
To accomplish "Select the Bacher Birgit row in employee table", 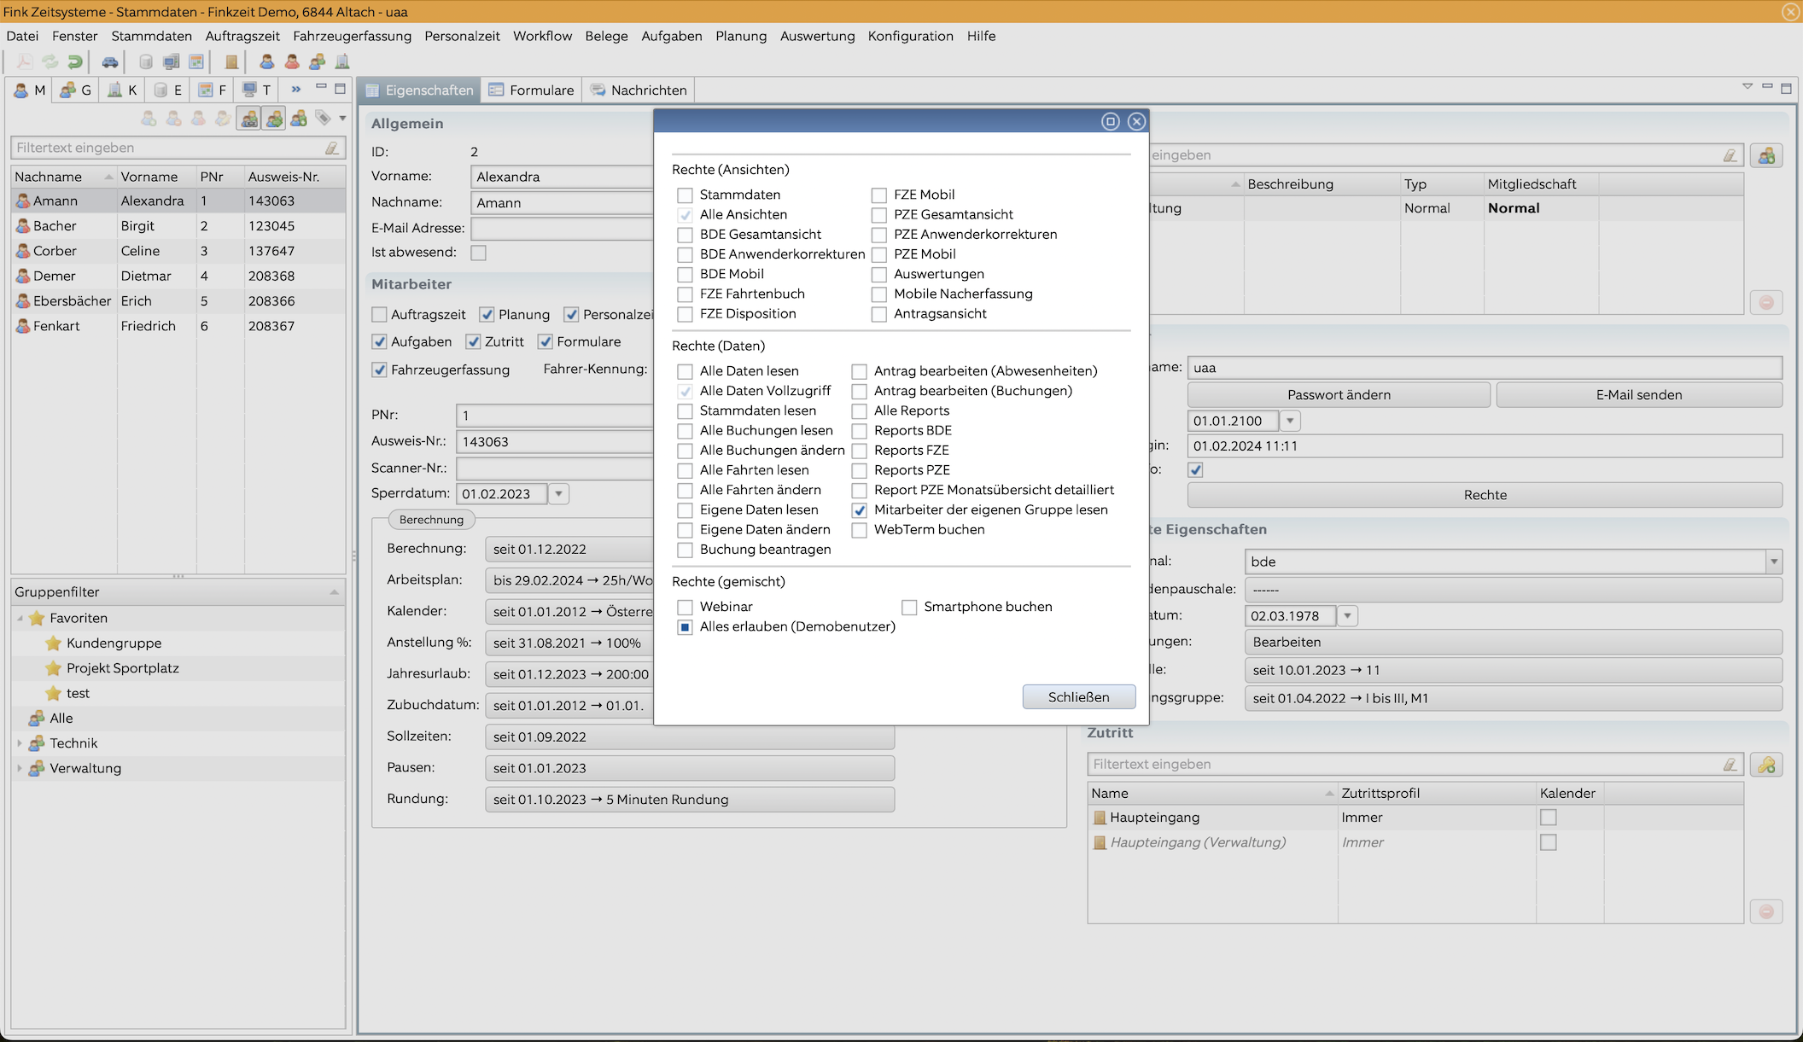I will (x=178, y=226).
